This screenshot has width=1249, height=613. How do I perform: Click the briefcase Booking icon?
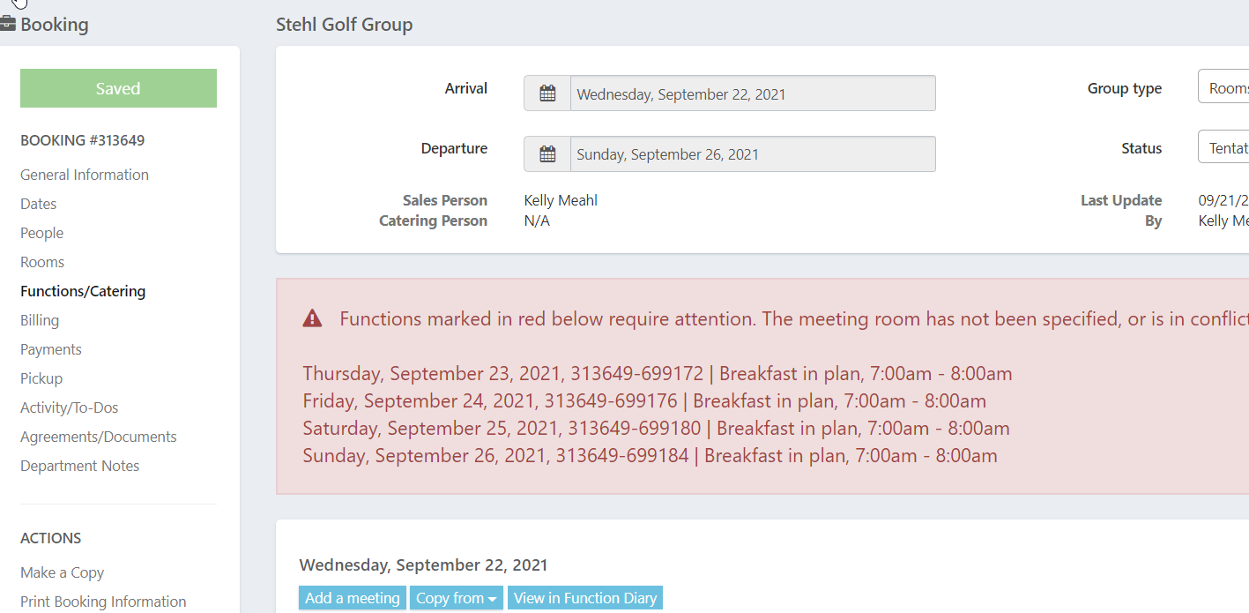click(x=8, y=24)
